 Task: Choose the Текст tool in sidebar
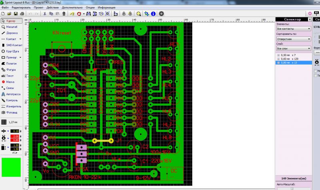point(10,75)
